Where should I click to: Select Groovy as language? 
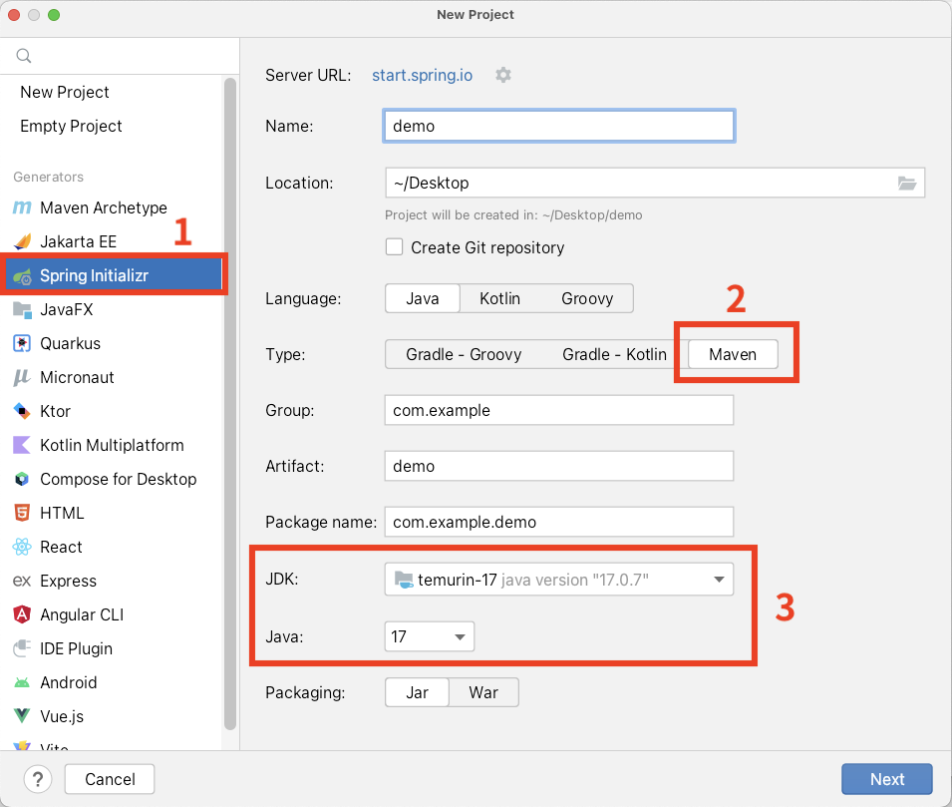[587, 298]
